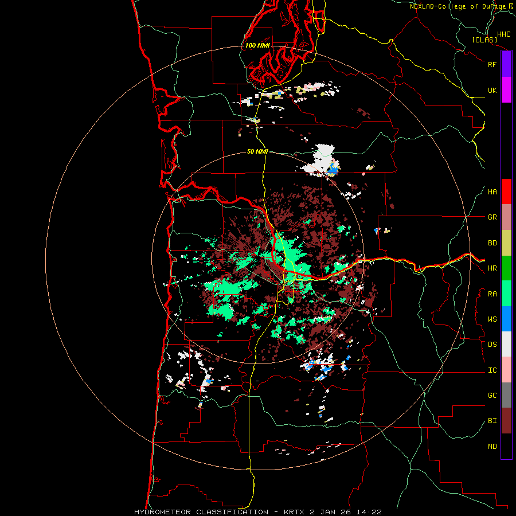Viewport: 516px width, 516px height.
Task: Click the GC legend label
Action: pyautogui.click(x=492, y=396)
